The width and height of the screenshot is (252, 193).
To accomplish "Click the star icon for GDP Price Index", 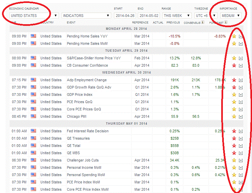I will coord(234,95).
